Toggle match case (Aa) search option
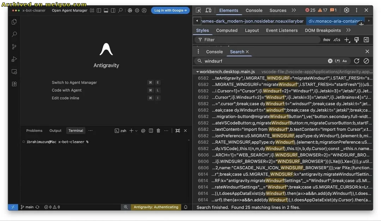Image resolution: width=381 pixels, height=221 pixels. [x=345, y=61]
